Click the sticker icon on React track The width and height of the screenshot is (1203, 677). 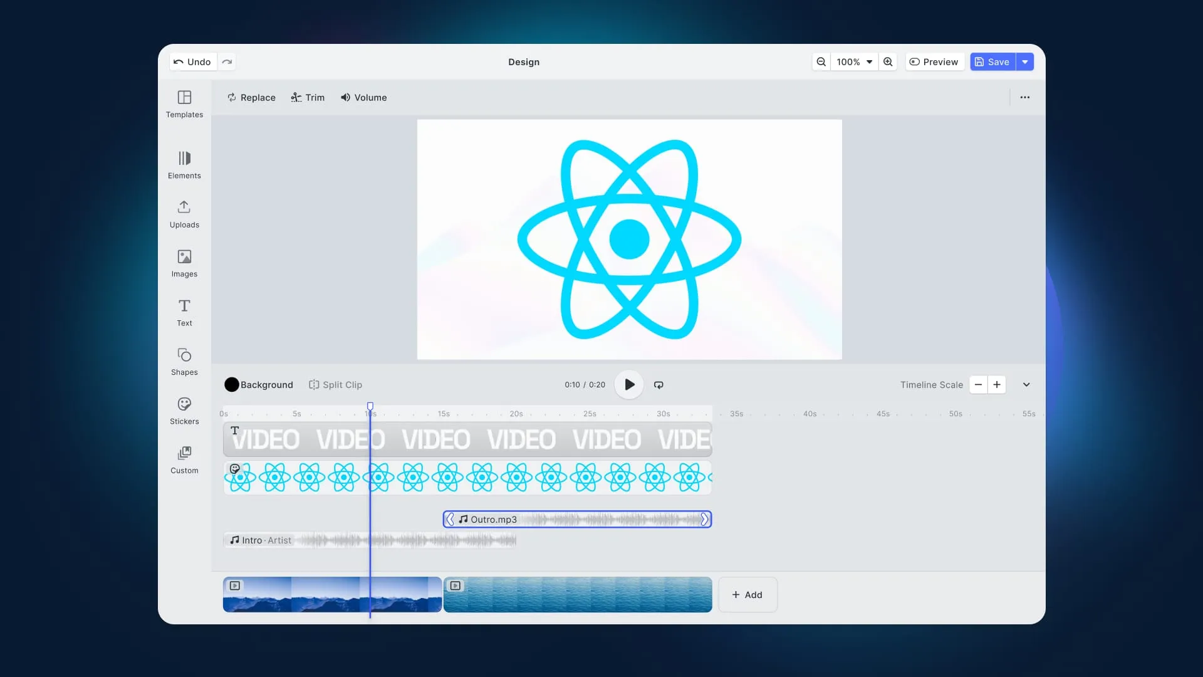235,469
